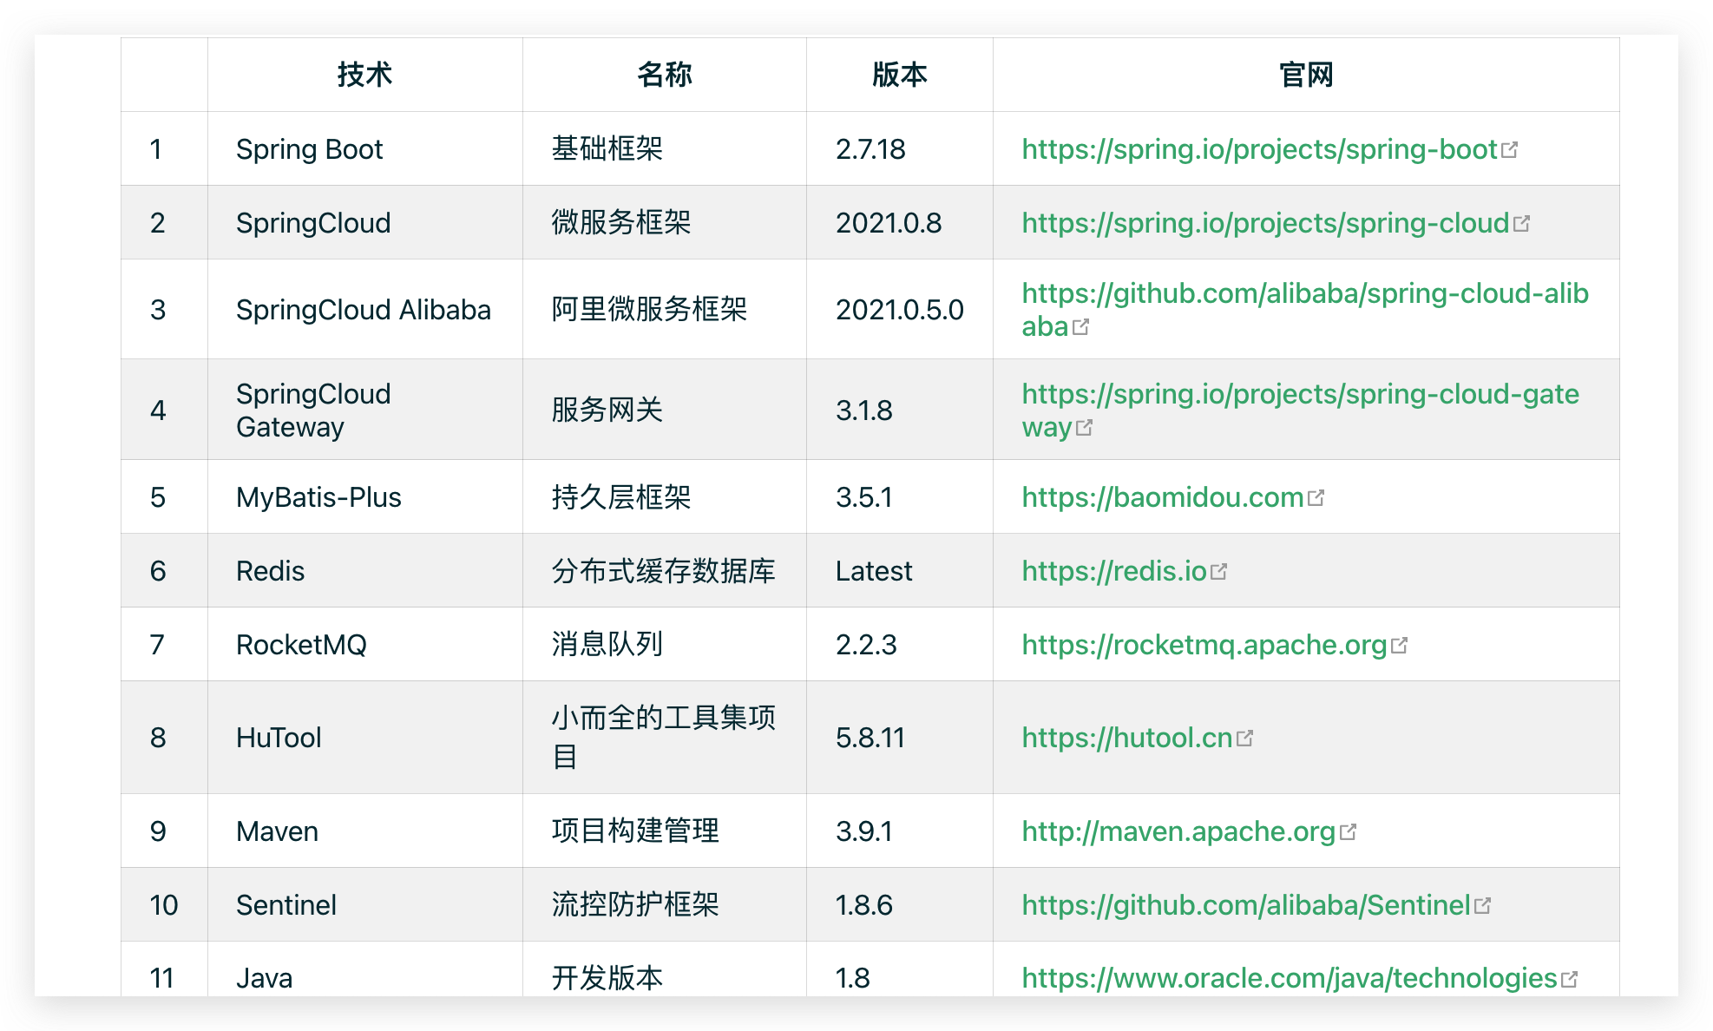Viewport: 1713px width, 1031px height.
Task: Click external-link icon after spring-cloud URL
Action: click(x=1521, y=223)
